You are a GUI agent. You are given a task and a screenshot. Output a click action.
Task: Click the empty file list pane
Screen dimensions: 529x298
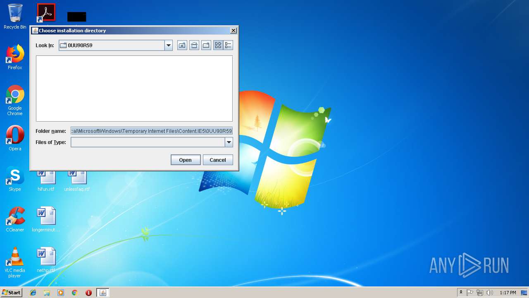pos(134,88)
